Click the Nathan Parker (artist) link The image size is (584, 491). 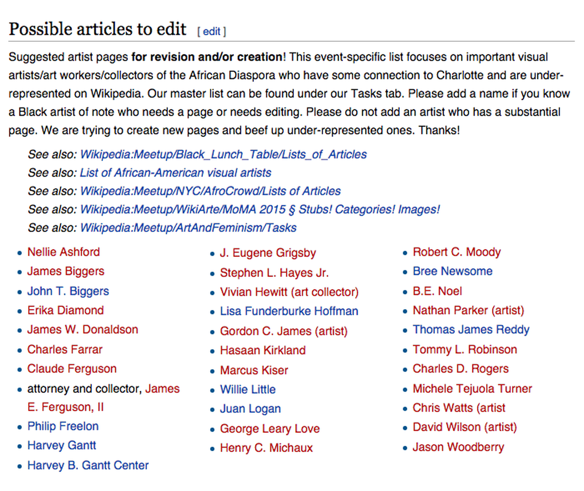click(x=468, y=310)
